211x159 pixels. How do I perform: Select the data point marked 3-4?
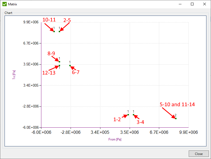click(x=133, y=115)
